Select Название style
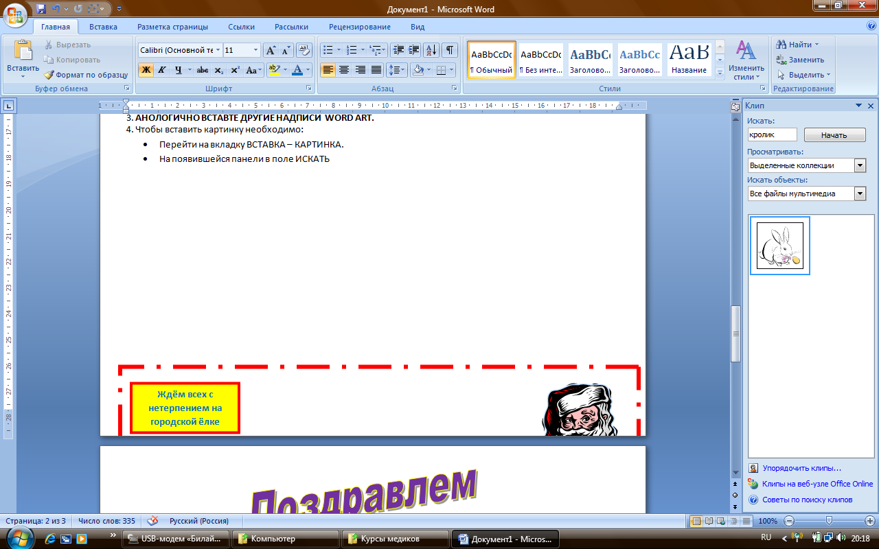This screenshot has height=549, width=879. [x=689, y=60]
